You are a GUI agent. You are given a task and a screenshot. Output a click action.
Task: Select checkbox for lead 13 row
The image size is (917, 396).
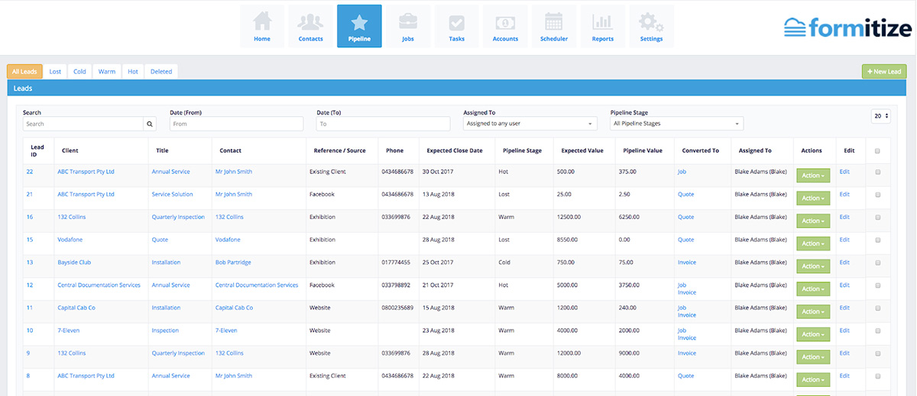877,262
